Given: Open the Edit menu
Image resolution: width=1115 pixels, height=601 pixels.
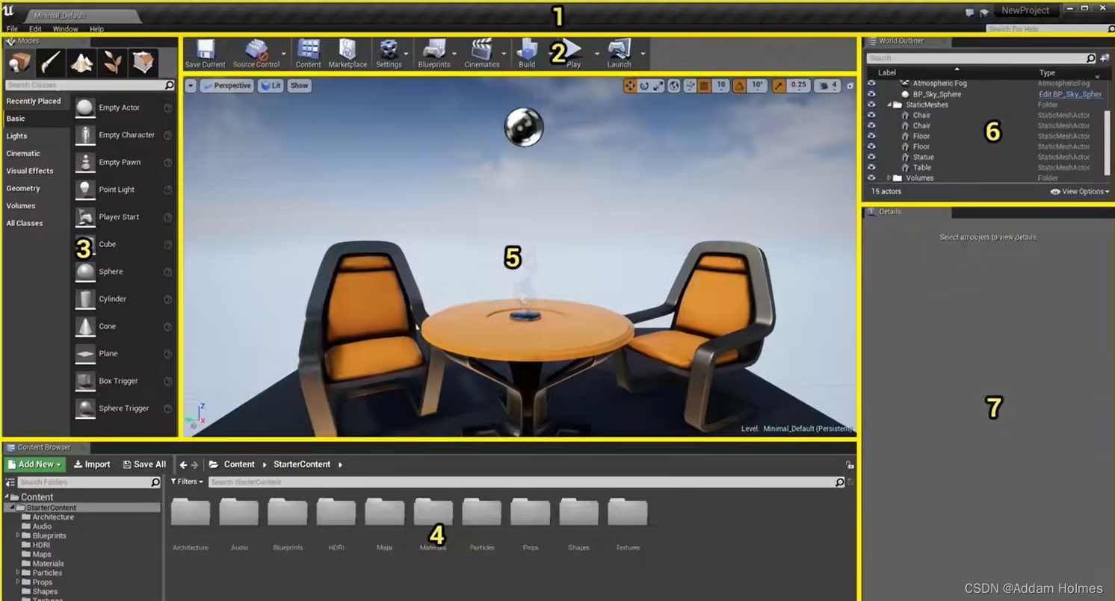Looking at the screenshot, I should pos(35,29).
